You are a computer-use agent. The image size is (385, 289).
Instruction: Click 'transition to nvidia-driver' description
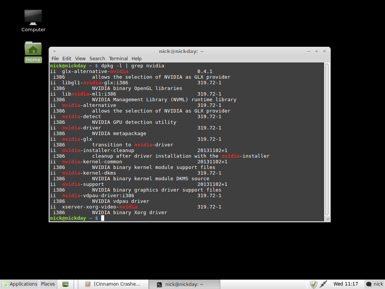click(x=133, y=145)
